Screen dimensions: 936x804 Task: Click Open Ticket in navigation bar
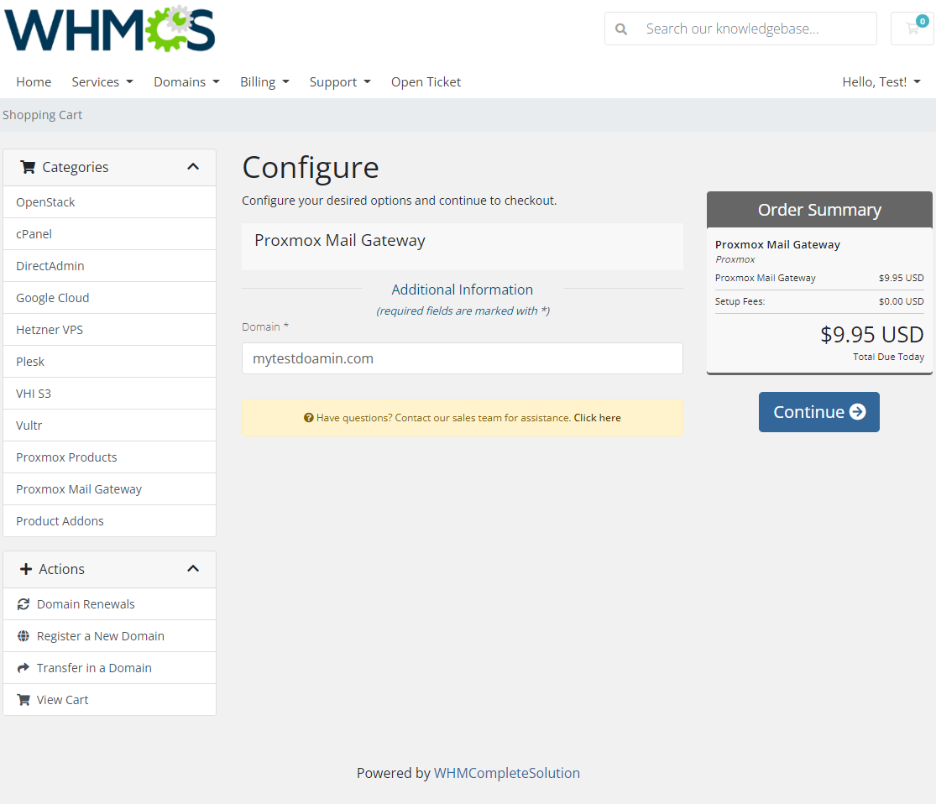[x=426, y=81]
